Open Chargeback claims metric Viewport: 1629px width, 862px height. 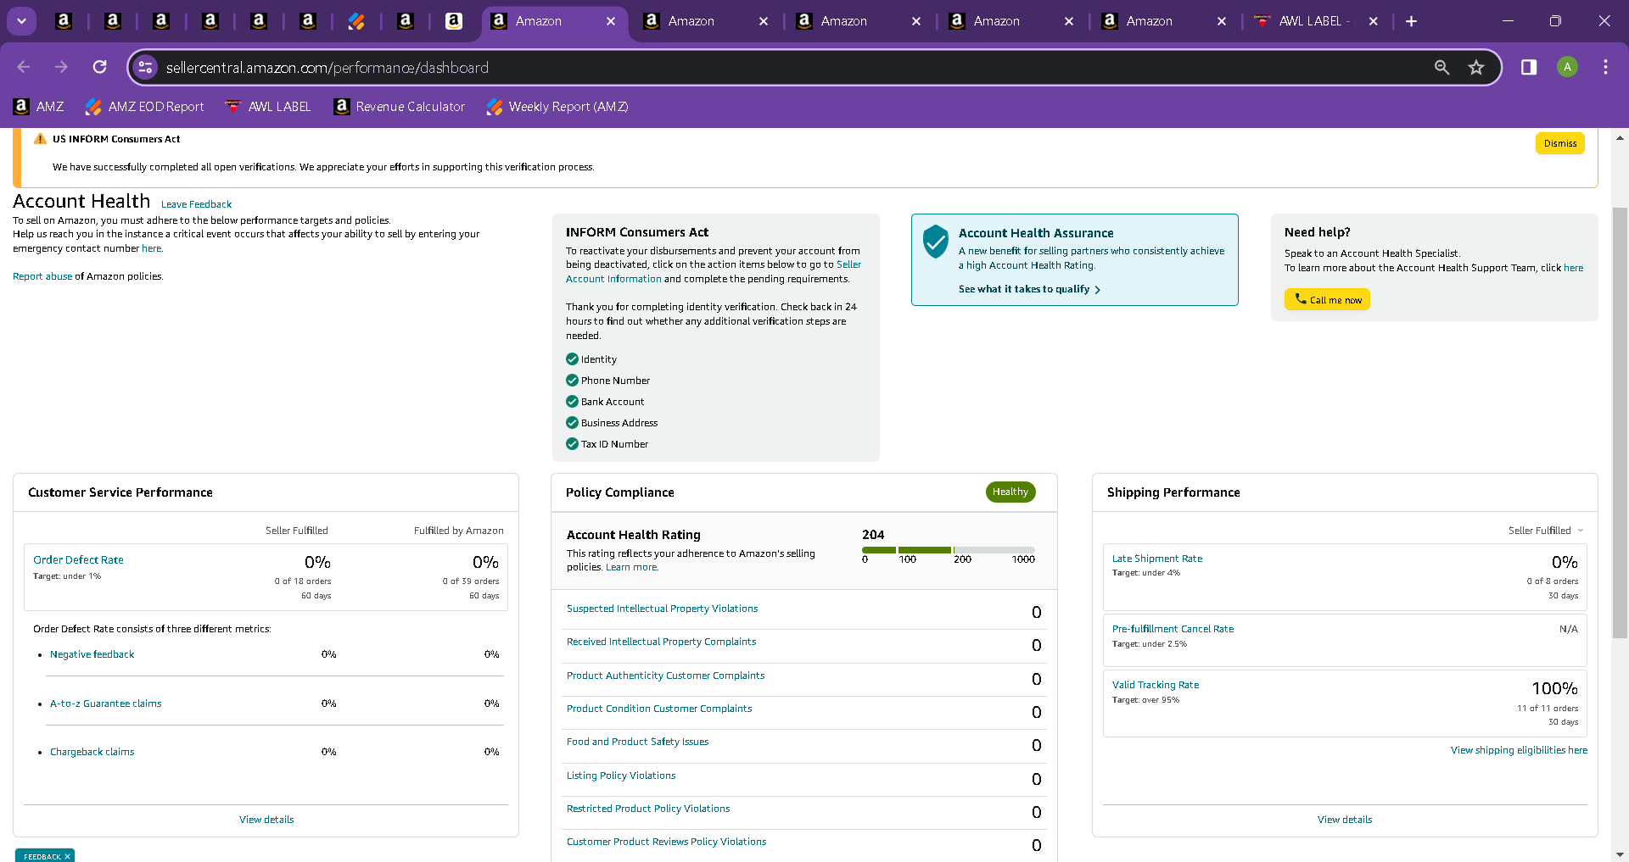(92, 752)
